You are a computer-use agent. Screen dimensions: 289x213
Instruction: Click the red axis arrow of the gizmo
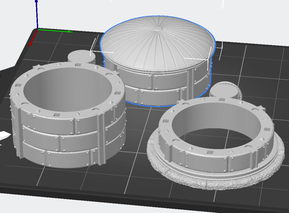click(x=33, y=38)
